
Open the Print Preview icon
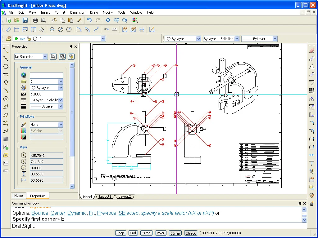(x=43, y=20)
